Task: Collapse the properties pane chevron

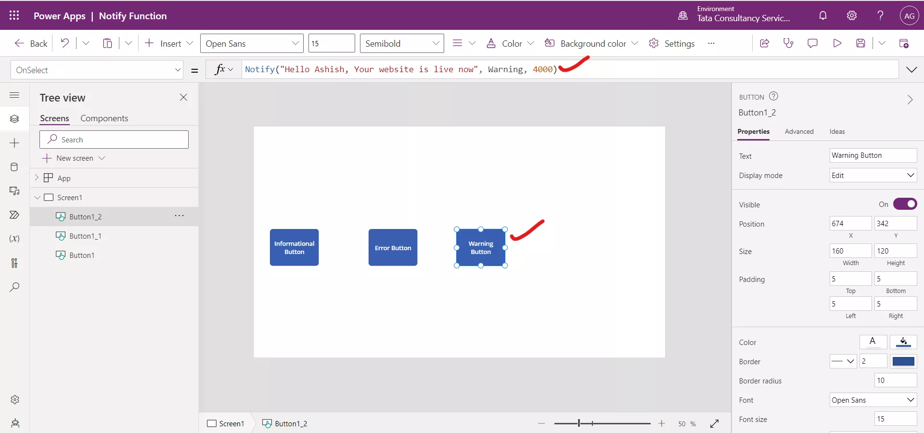Action: 910,100
